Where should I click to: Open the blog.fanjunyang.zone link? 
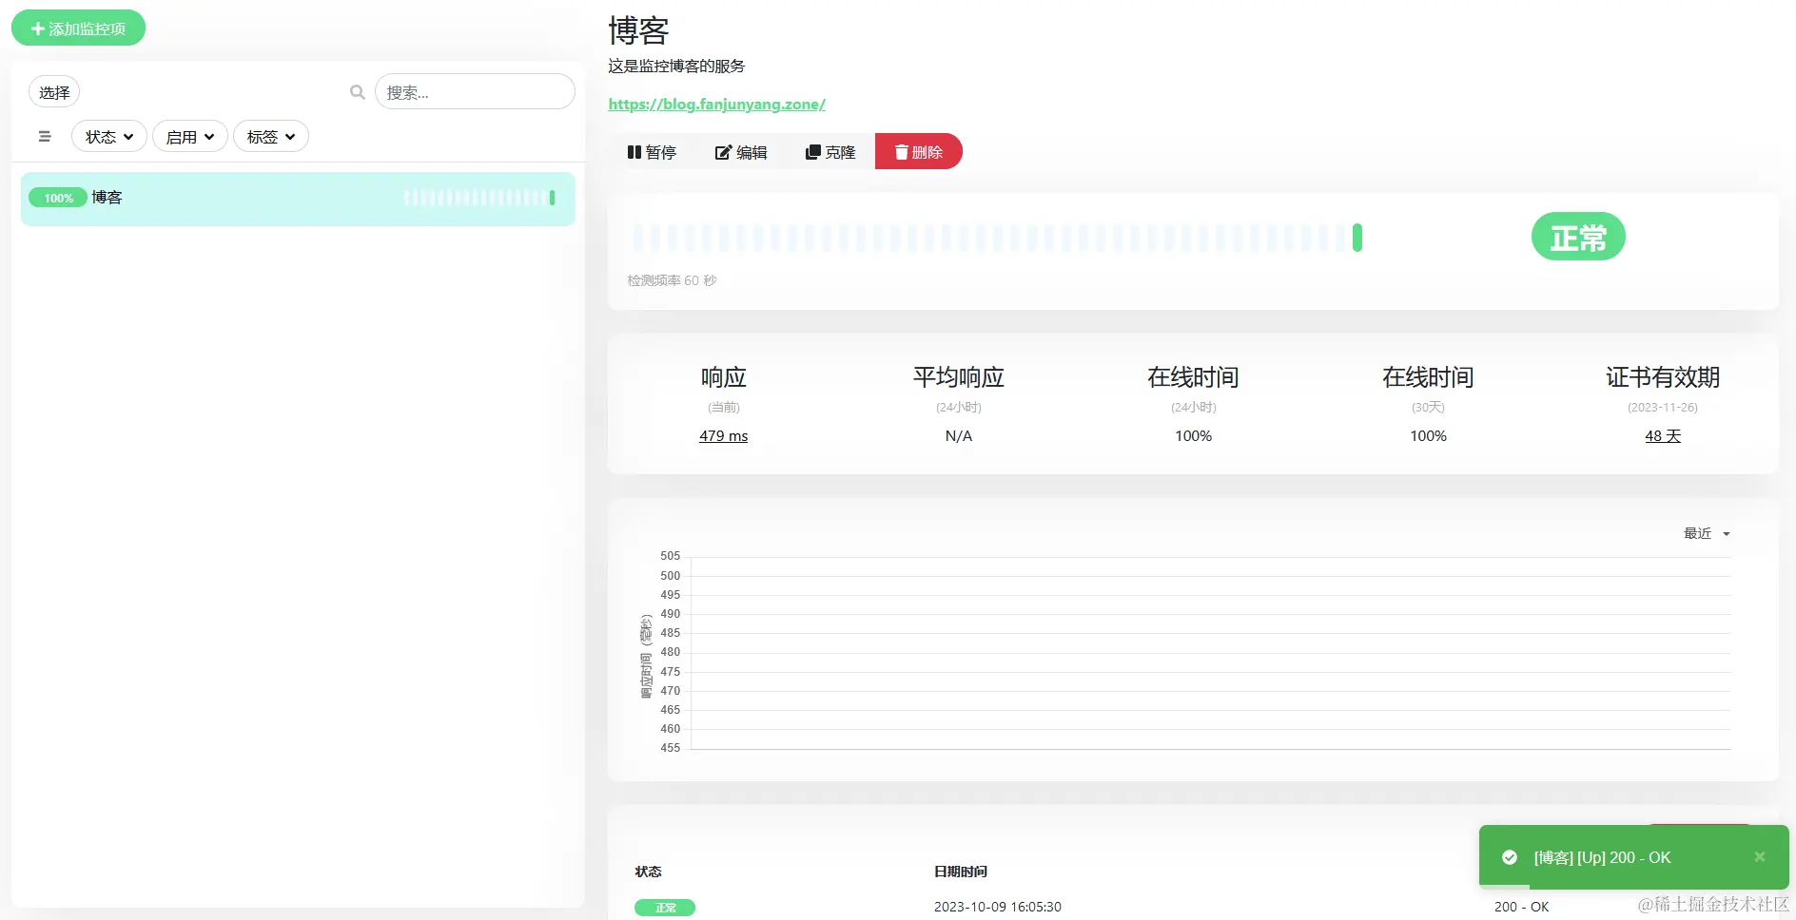716,105
